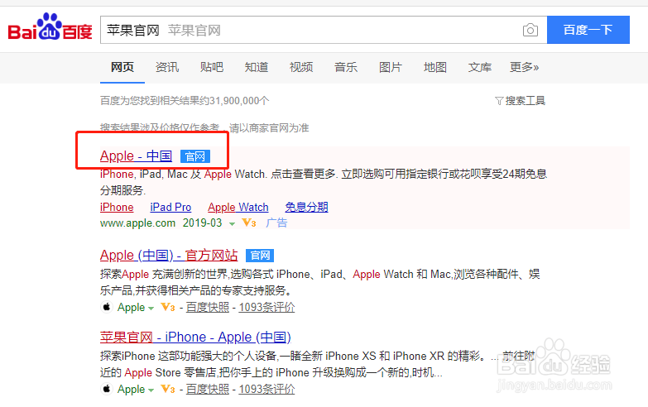Click the result count text 31,900,000个
The height and width of the screenshot is (407, 648).
(239, 101)
